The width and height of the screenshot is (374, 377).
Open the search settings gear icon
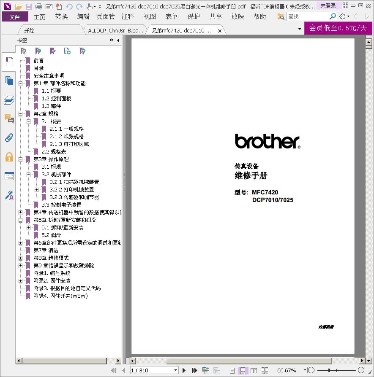[342, 16]
